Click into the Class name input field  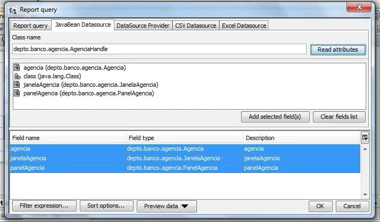(x=159, y=49)
